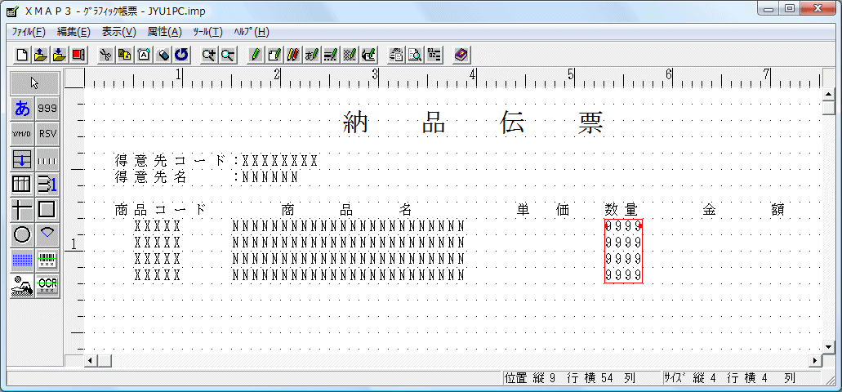Select the barcode tool
The image size is (842, 392).
(x=48, y=260)
